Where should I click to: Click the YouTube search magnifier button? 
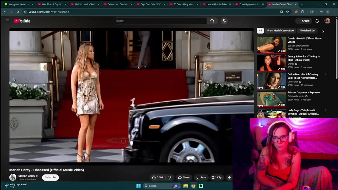click(x=212, y=21)
